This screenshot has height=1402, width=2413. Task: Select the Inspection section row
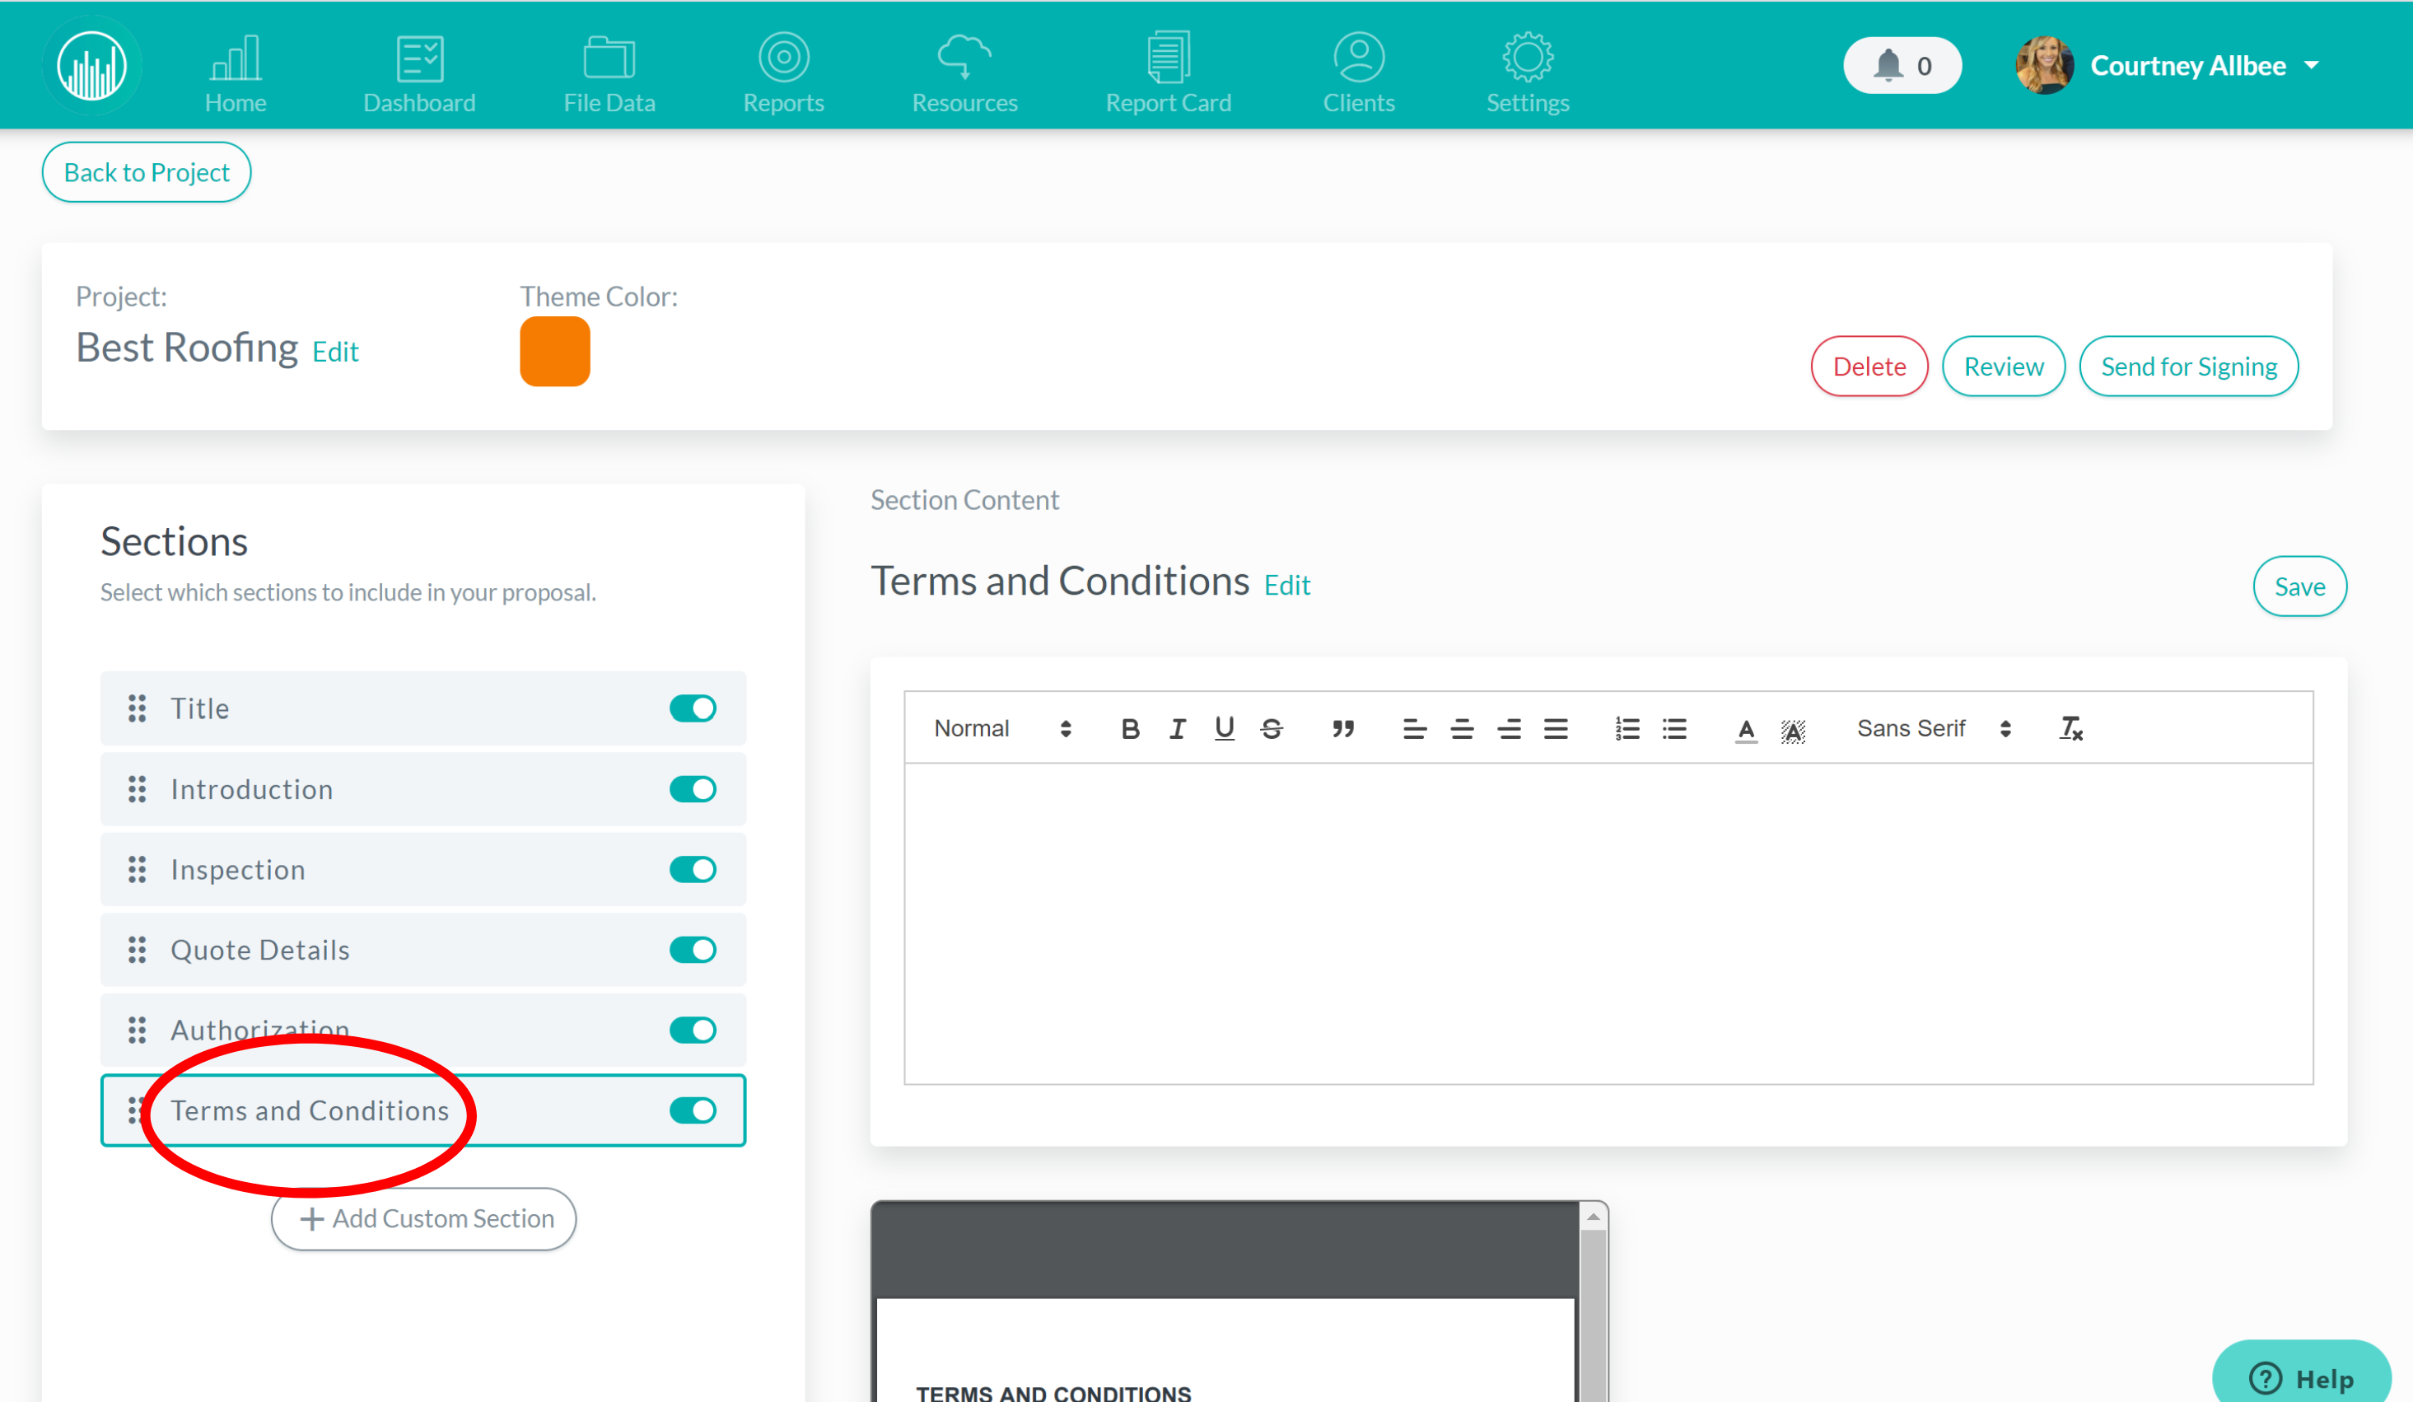pos(423,870)
